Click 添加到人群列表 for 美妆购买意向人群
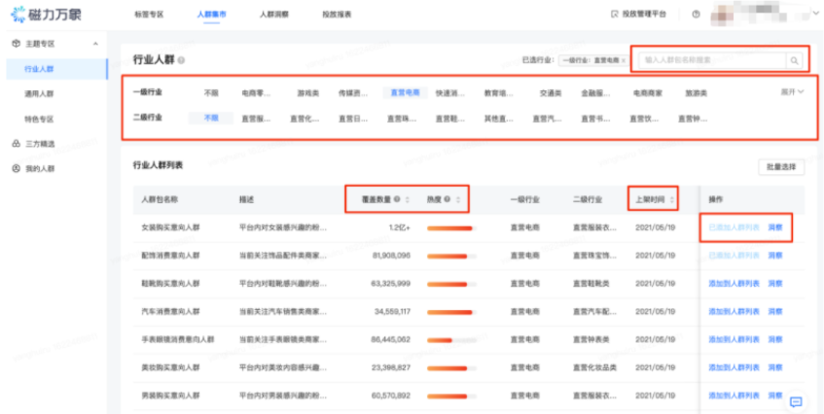Viewport: 824px width, 414px height. click(x=734, y=367)
